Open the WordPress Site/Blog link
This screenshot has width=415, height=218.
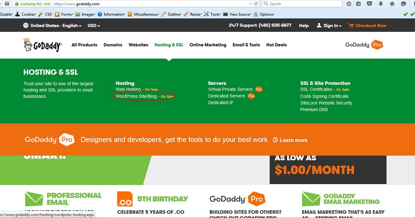[x=136, y=96]
